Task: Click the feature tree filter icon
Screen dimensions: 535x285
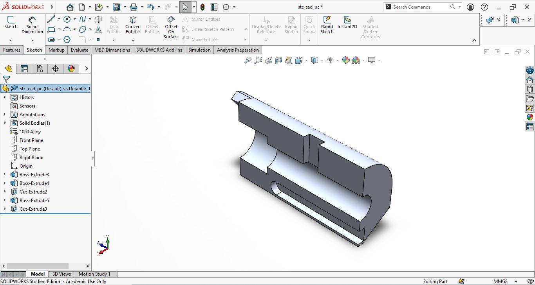Action: pyautogui.click(x=6, y=79)
